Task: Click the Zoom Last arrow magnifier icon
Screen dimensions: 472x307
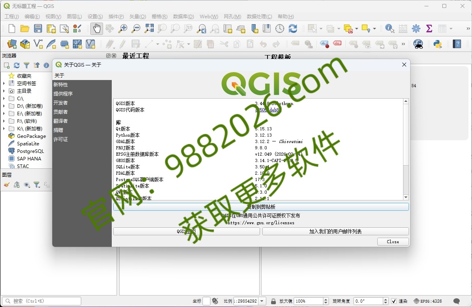Action: (x=201, y=29)
